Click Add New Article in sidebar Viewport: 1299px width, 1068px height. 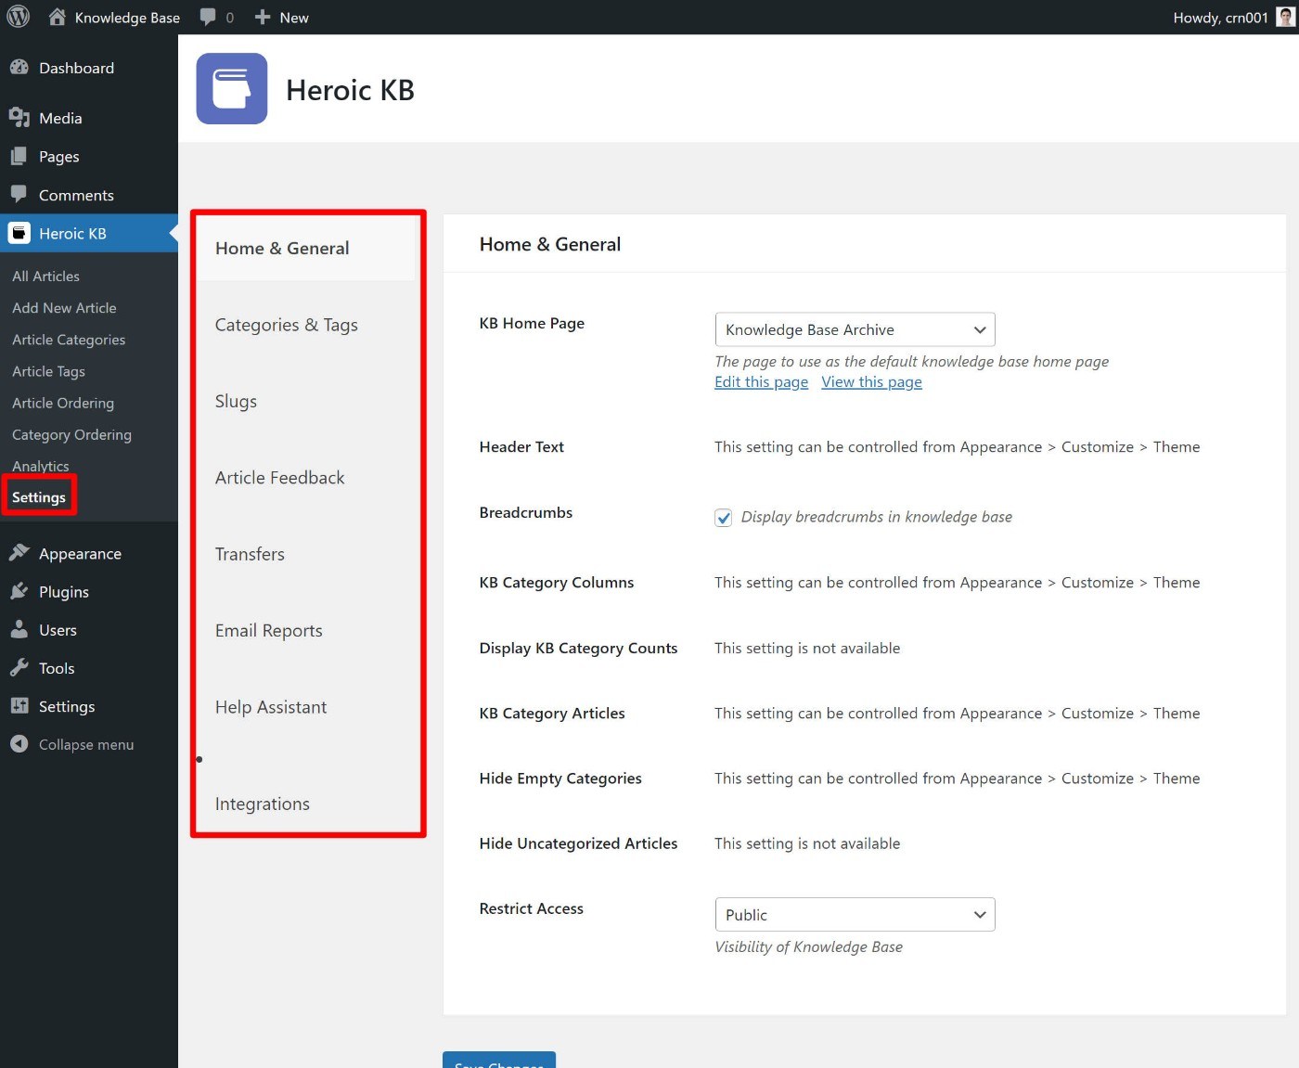[x=64, y=308]
